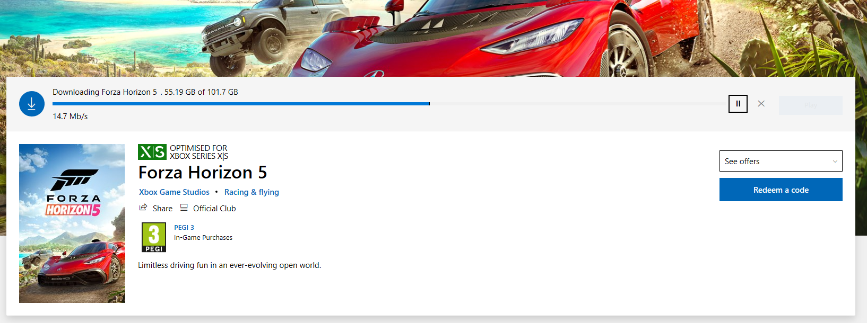Click the Redeem a code button
Image resolution: width=867 pixels, height=323 pixels.
[x=781, y=190]
